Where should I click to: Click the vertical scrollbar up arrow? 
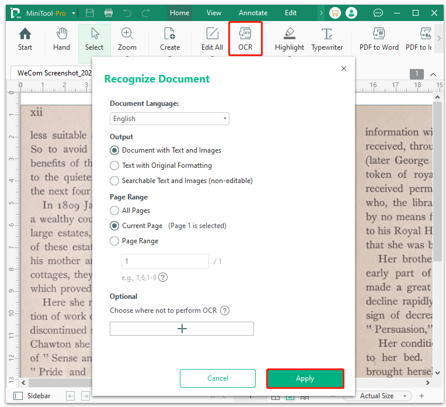438,97
